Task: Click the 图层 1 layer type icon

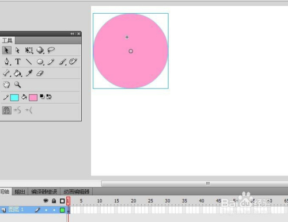Action: point(3,210)
